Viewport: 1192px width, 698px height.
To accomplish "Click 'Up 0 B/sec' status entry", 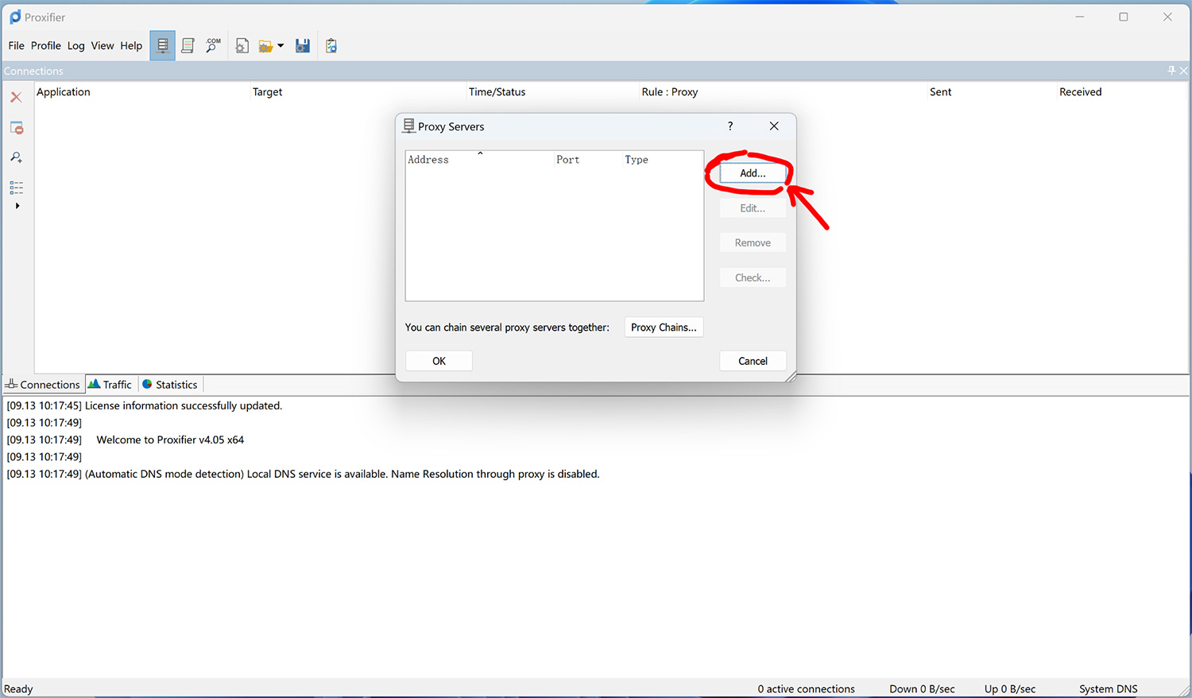I will pyautogui.click(x=1010, y=688).
